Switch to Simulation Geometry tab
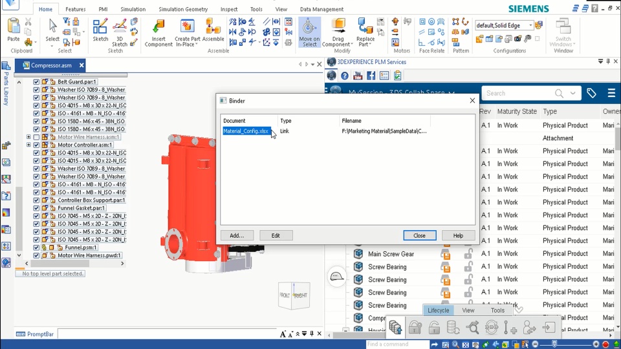This screenshot has width=621, height=349. (x=183, y=9)
